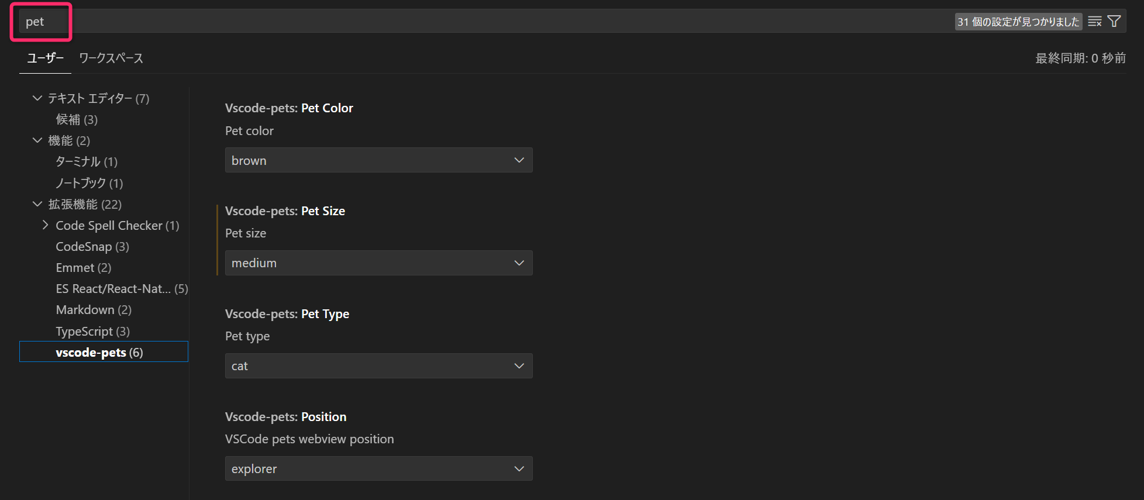Go to the ターミナル settings category
The width and height of the screenshot is (1144, 500).
[x=86, y=161]
